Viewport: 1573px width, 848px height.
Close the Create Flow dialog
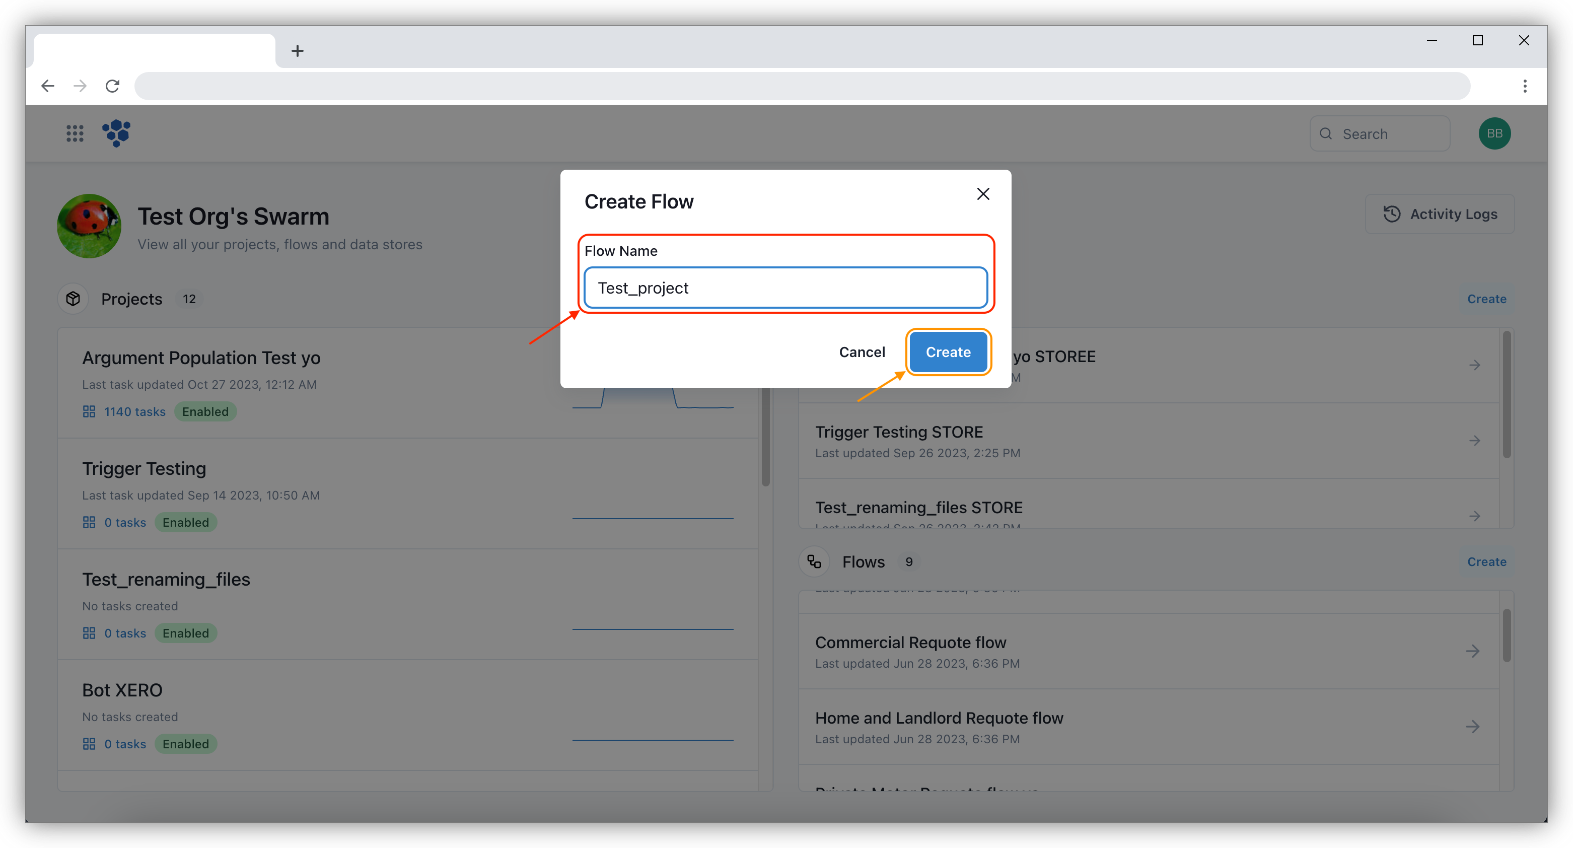click(982, 194)
